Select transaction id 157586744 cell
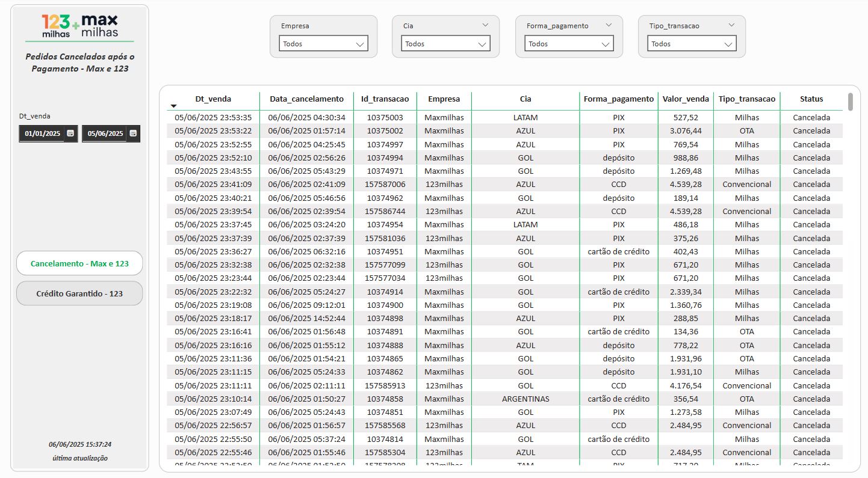This screenshot has width=868, height=478. pyautogui.click(x=385, y=211)
